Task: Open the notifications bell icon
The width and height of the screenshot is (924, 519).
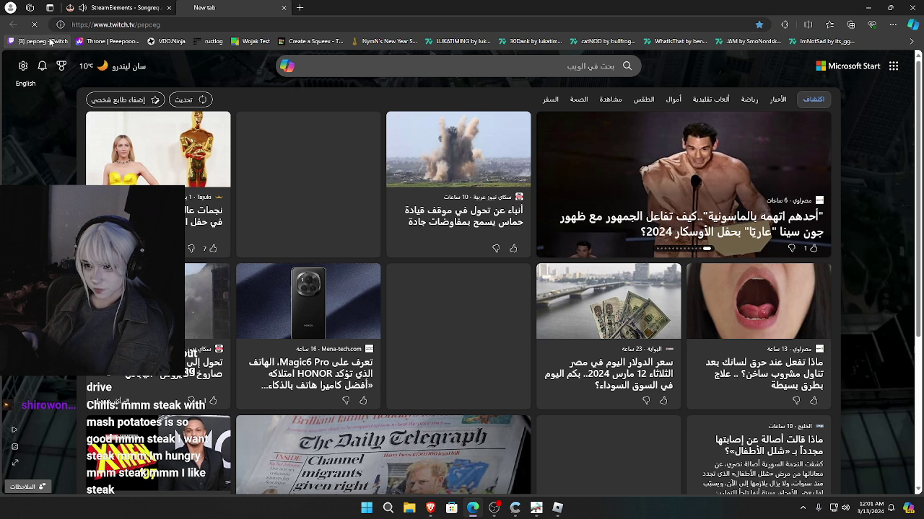Action: click(43, 66)
